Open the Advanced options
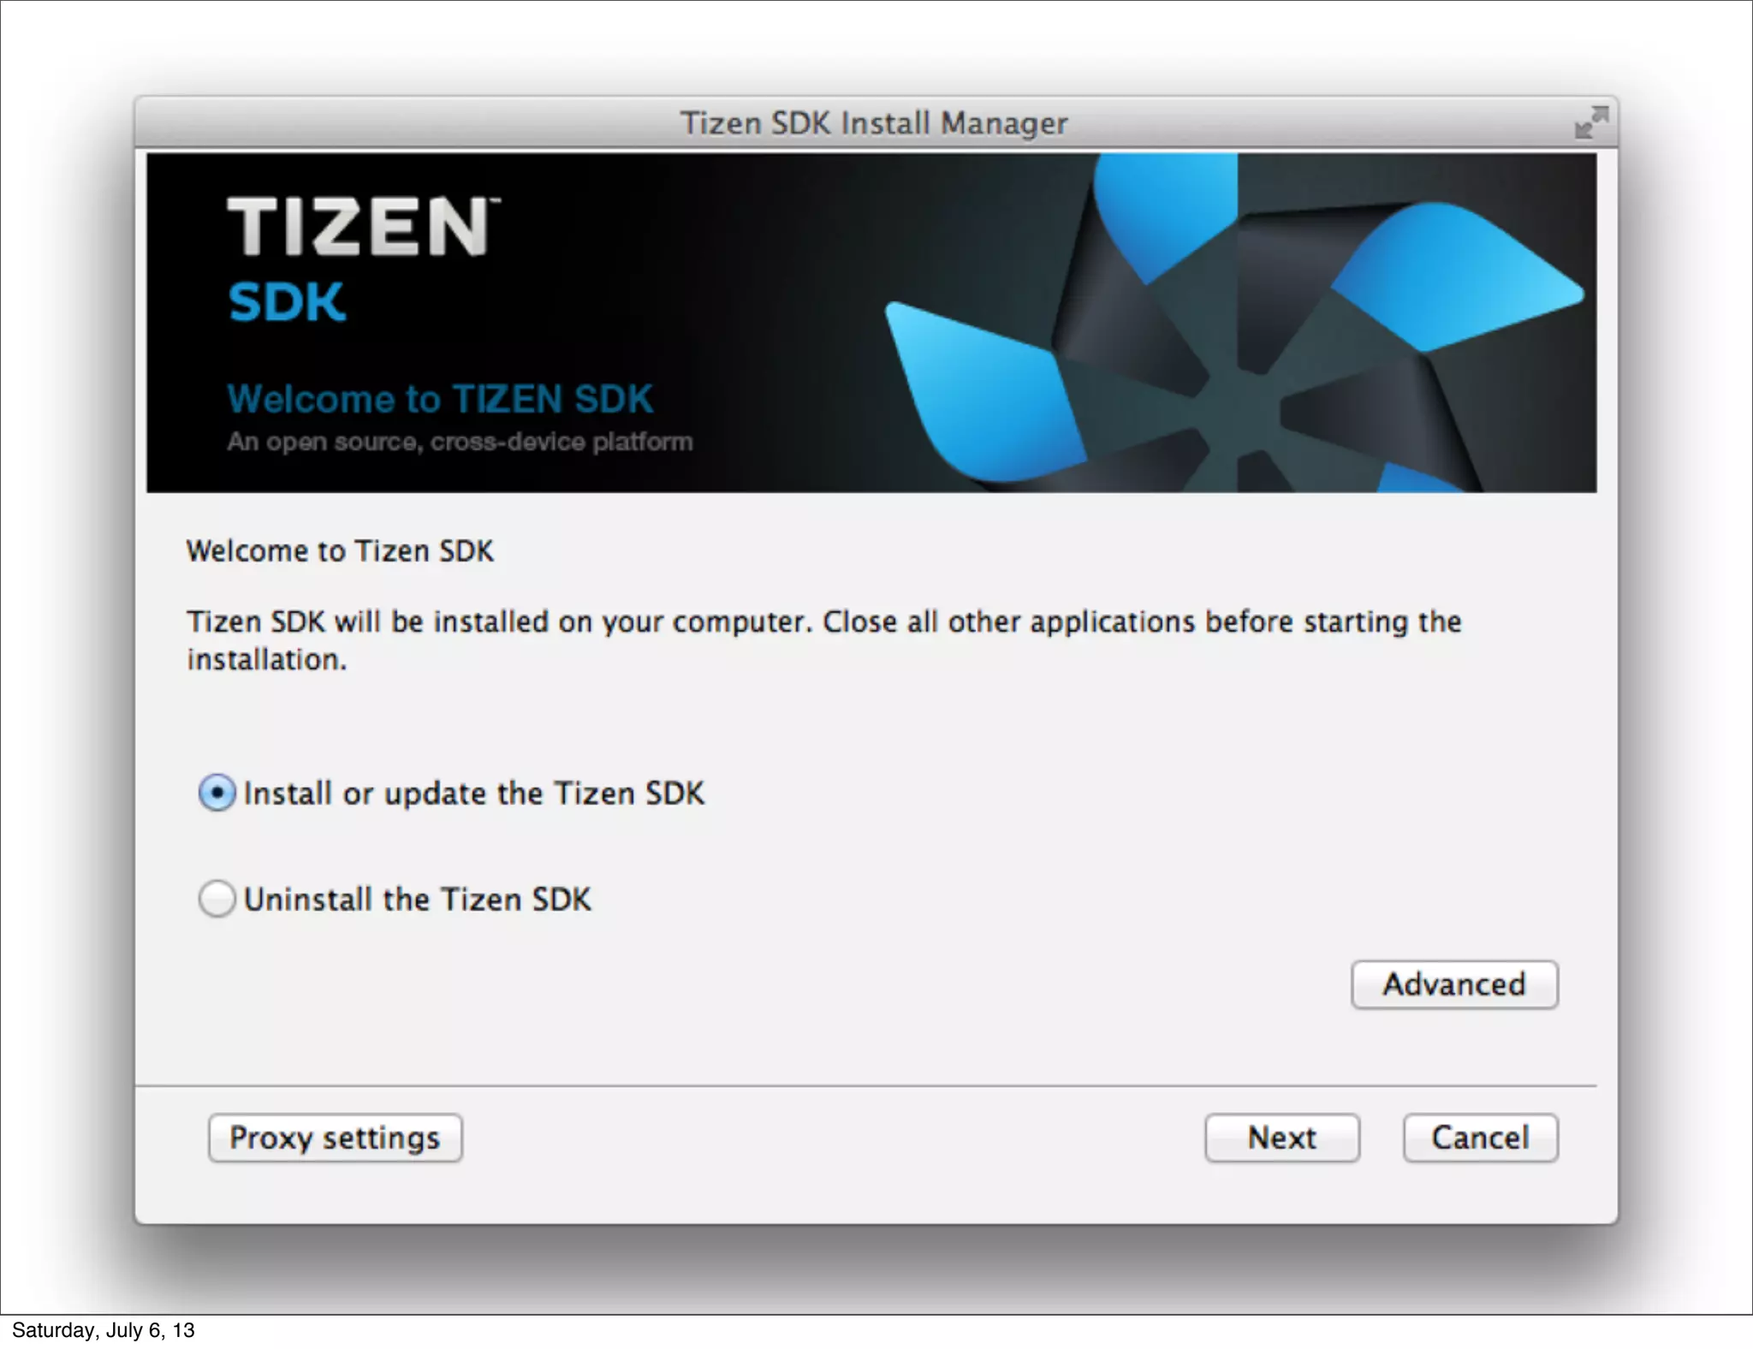Image resolution: width=1753 pixels, height=1349 pixels. 1454,984
